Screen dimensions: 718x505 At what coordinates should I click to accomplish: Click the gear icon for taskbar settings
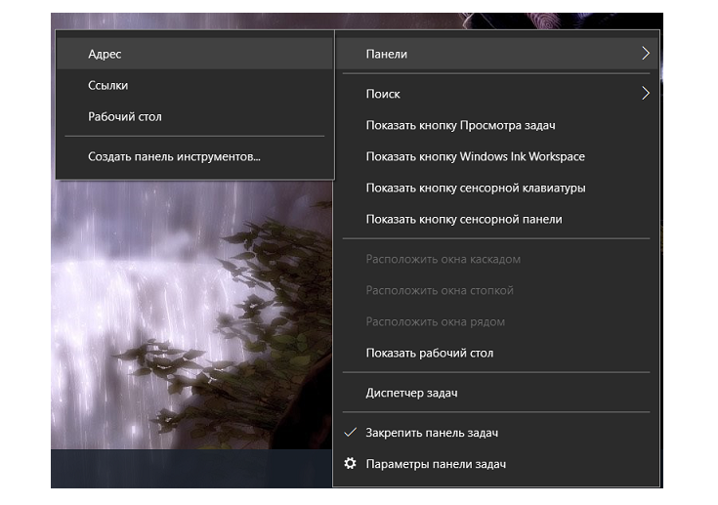351,464
